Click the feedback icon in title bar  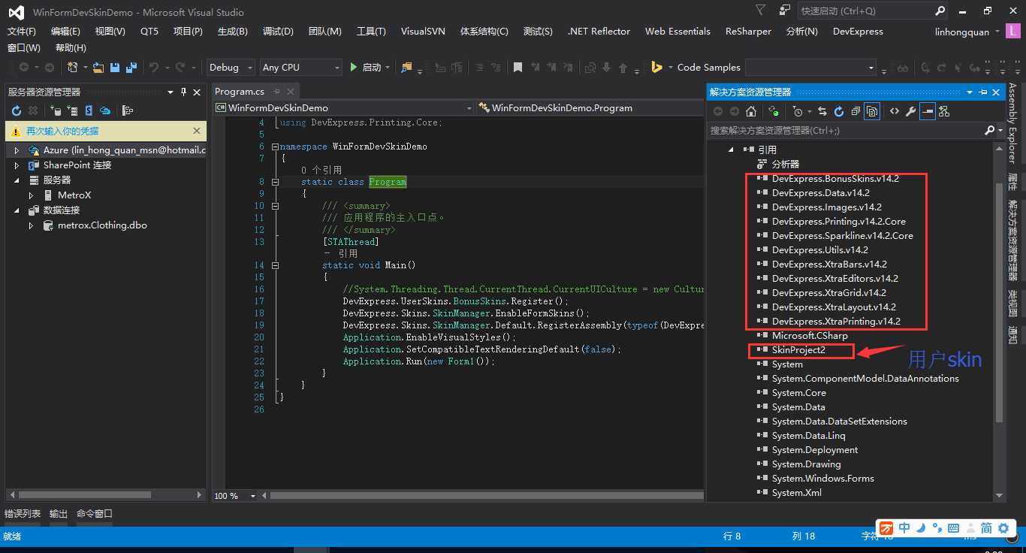point(785,11)
